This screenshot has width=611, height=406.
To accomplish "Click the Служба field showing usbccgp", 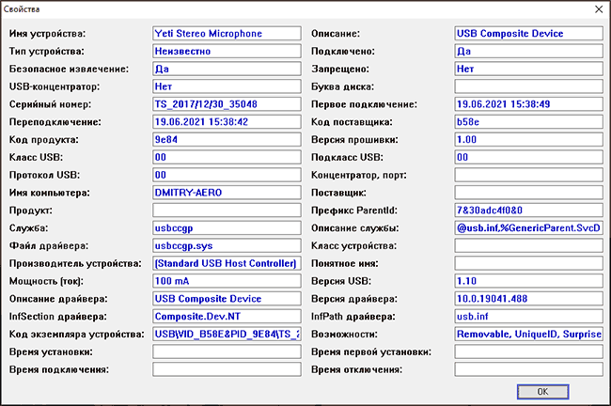I will [x=227, y=228].
